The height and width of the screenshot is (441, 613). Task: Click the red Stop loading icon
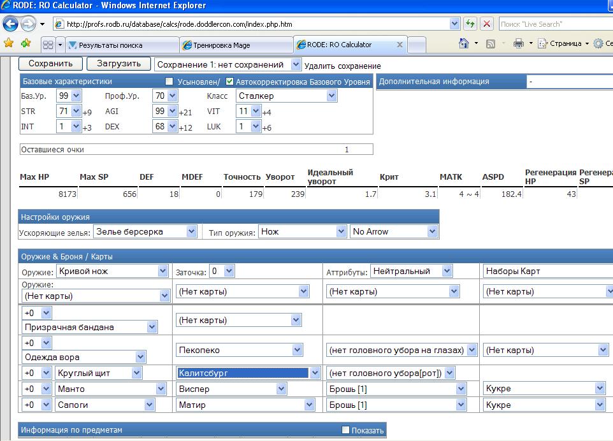click(x=487, y=24)
